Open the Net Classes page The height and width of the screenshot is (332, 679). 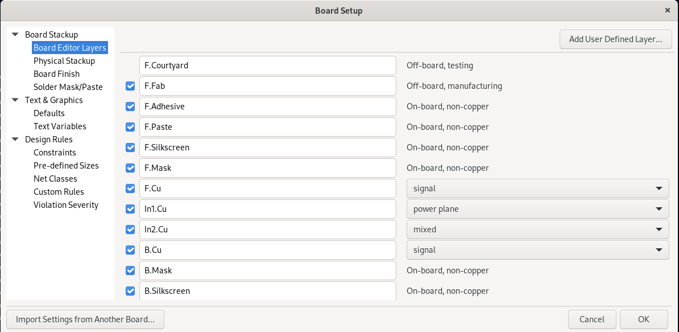point(55,179)
